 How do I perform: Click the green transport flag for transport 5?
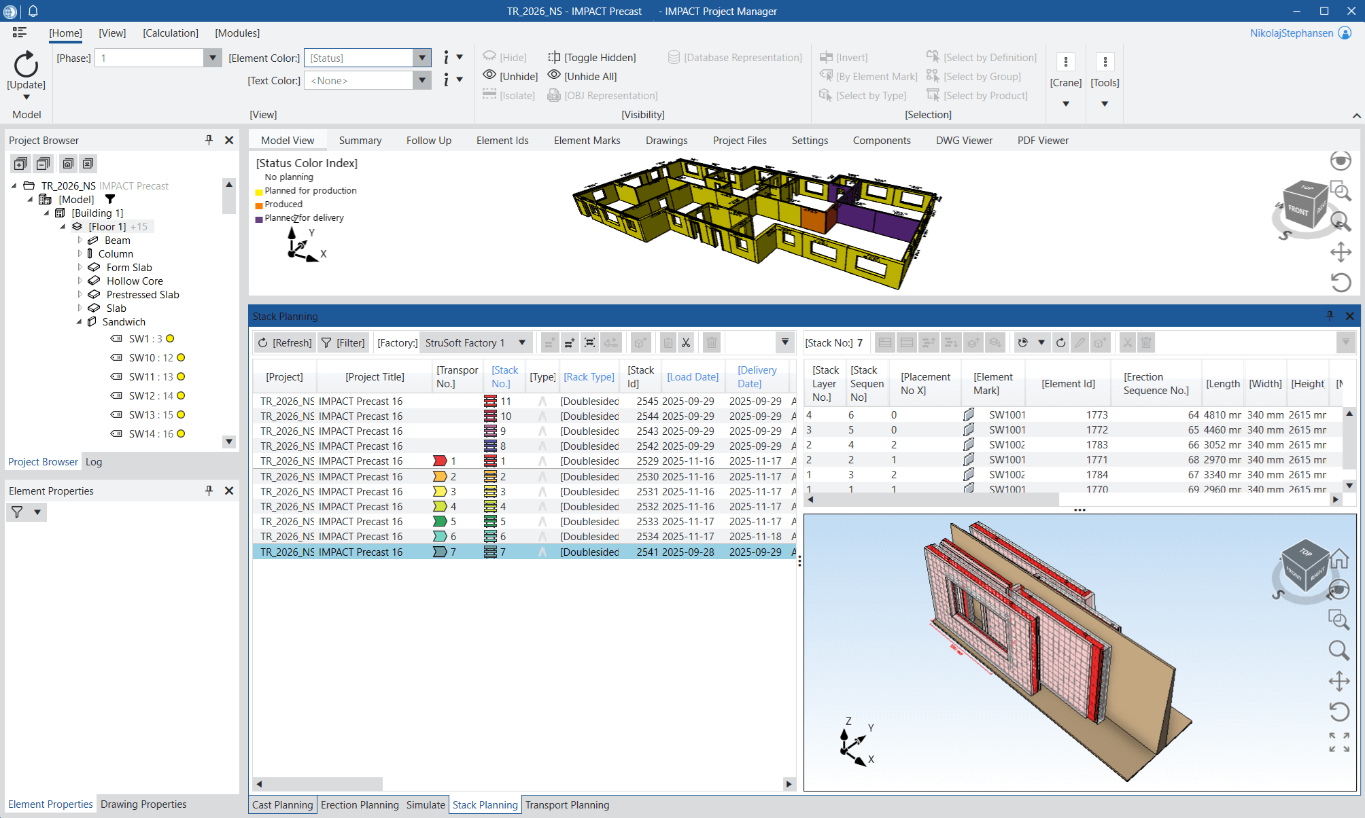click(x=440, y=521)
